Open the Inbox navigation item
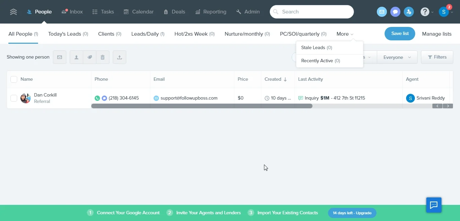Image resolution: width=460 pixels, height=221 pixels. 72,12
